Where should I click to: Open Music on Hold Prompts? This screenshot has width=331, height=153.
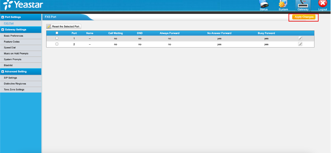pos(16,53)
